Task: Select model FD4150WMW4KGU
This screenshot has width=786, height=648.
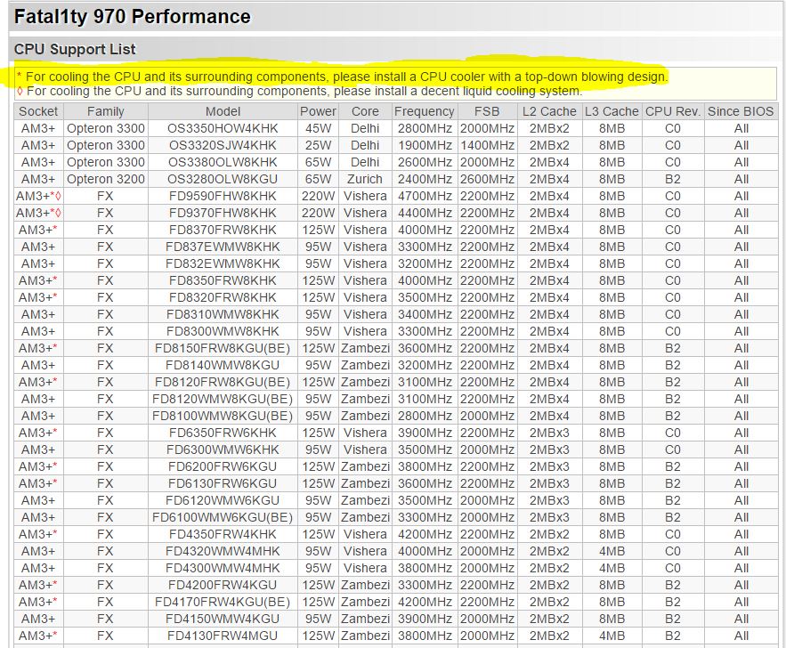Action: [223, 619]
